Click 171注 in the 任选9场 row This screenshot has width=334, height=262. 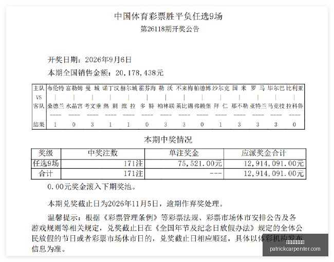click(134, 164)
